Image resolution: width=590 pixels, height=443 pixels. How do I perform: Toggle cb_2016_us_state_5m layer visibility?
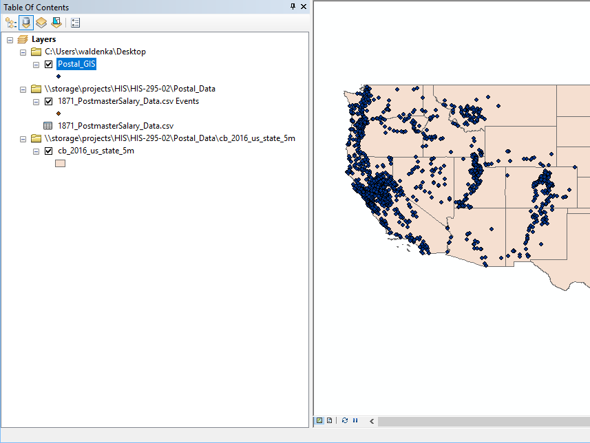click(48, 151)
